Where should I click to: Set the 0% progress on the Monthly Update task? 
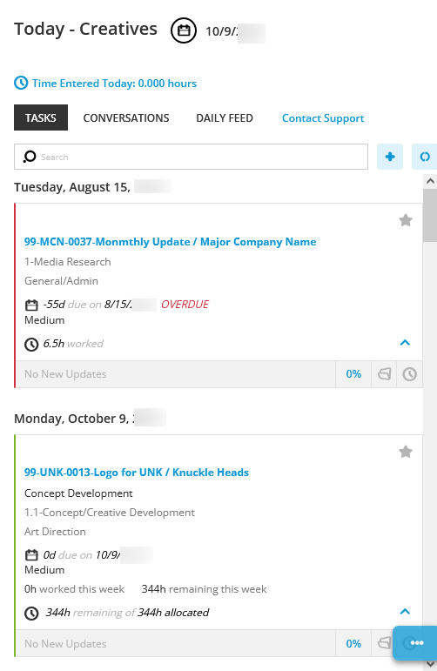click(x=353, y=374)
